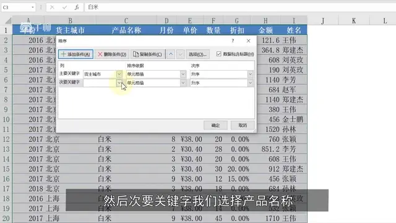Screen dimensions: 396x223
Task: Select column C header
Action: [x=126, y=20]
